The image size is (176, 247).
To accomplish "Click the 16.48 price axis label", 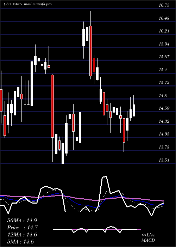I will pos(164,18).
